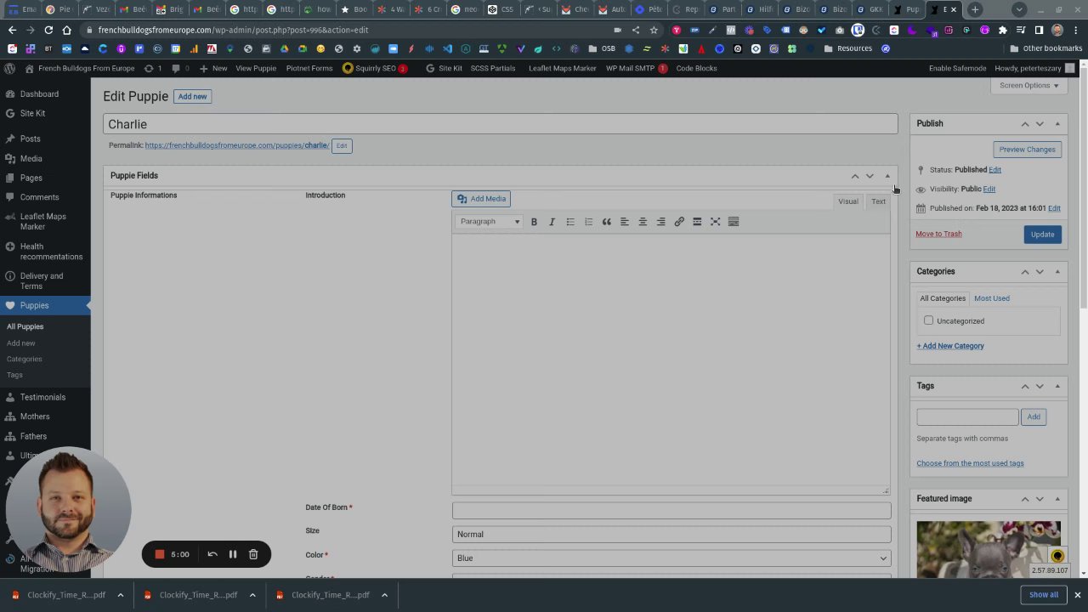Click + Add New Category link
This screenshot has width=1088, height=612.
coord(950,346)
